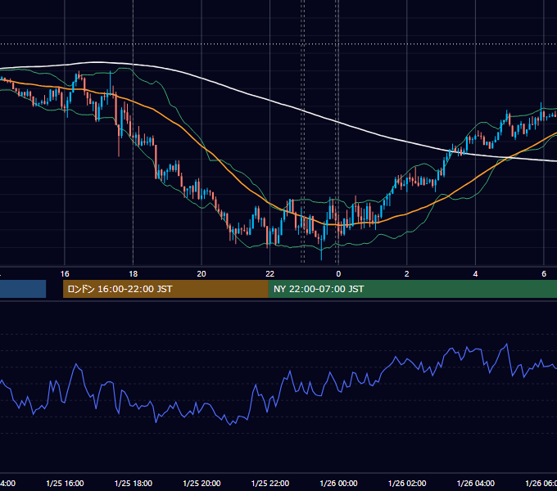Click the 20 hour label on the price chart axis
The width and height of the screenshot is (557, 491).
[x=202, y=274]
